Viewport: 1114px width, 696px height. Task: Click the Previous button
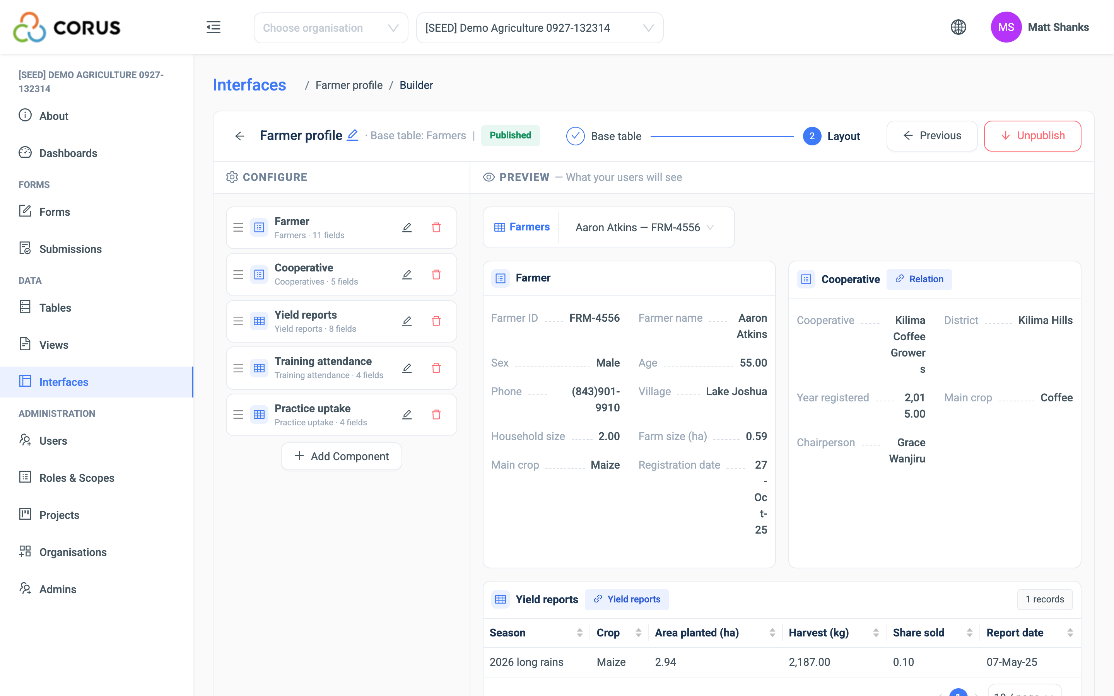click(x=932, y=136)
